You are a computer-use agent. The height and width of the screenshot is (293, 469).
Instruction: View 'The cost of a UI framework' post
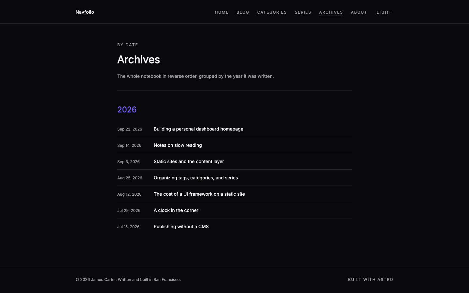(x=199, y=194)
